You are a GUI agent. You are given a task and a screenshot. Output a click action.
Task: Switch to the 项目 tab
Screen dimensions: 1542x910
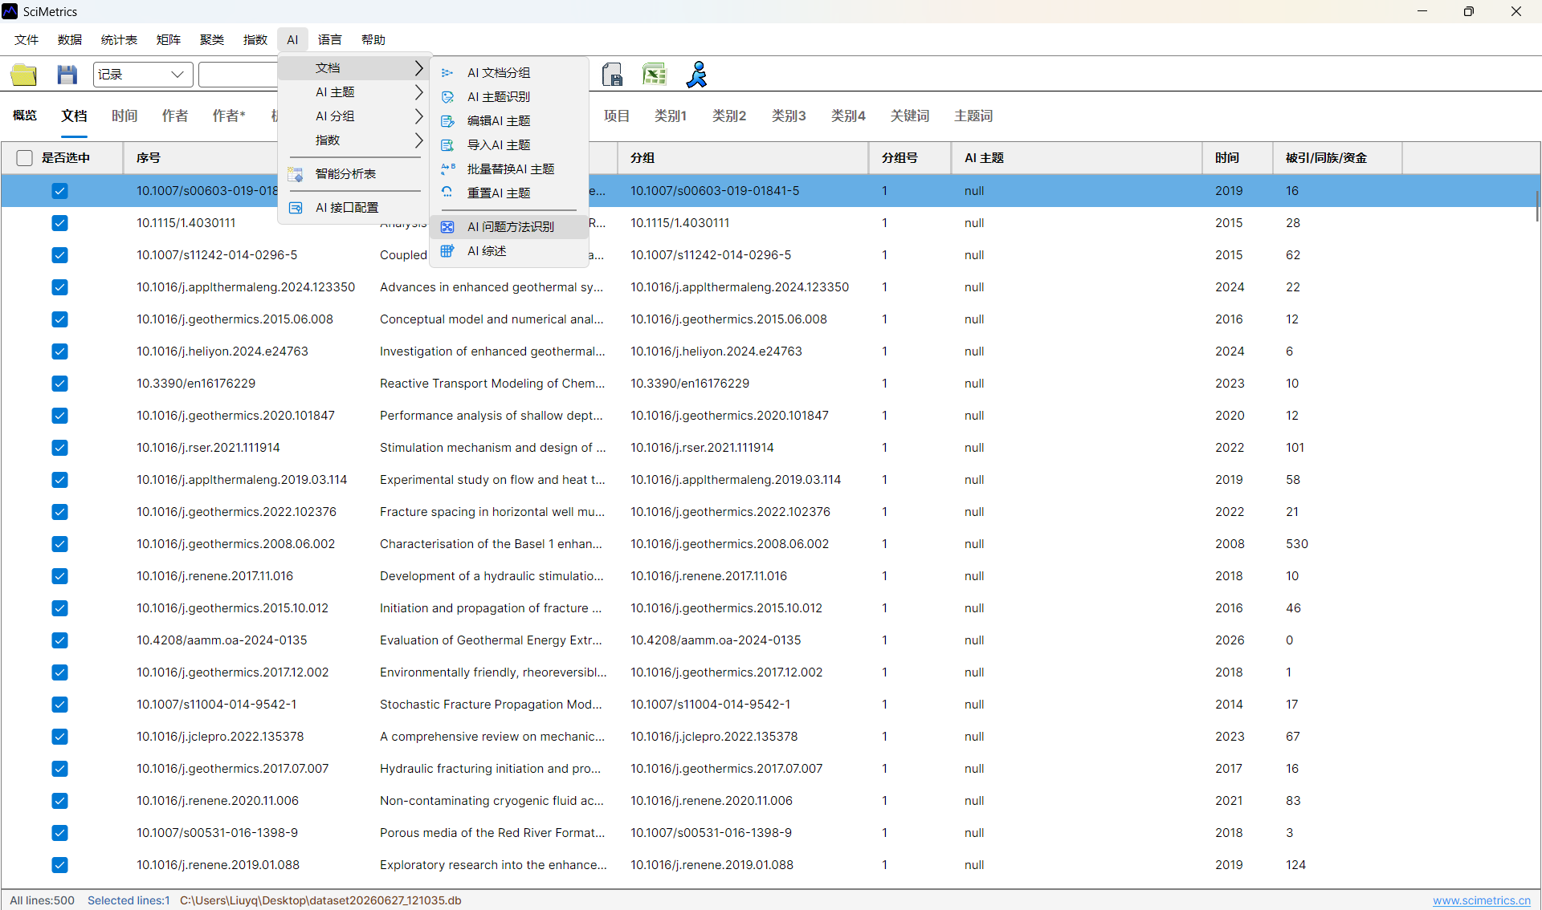click(617, 116)
